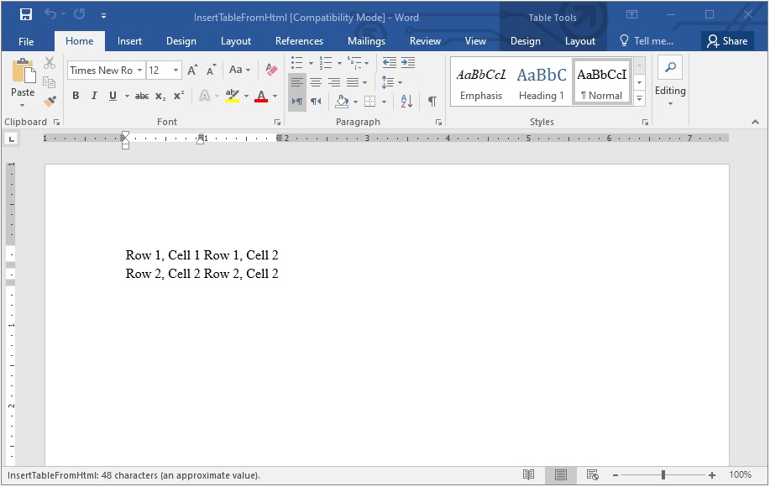770x487 pixels.
Task: Switch to Read Mode from status bar
Action: 530,474
